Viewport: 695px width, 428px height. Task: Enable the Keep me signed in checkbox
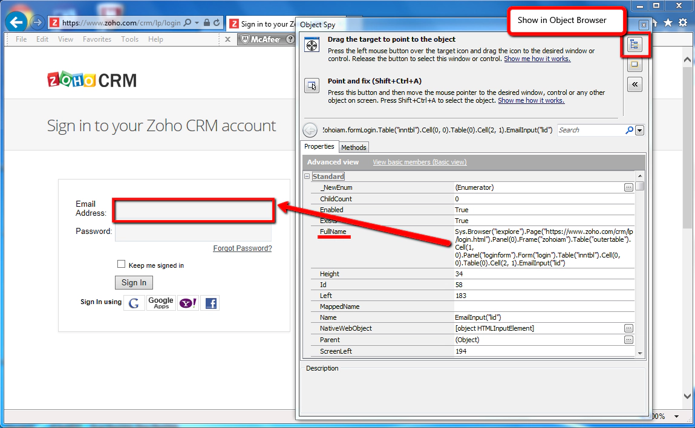(122, 264)
